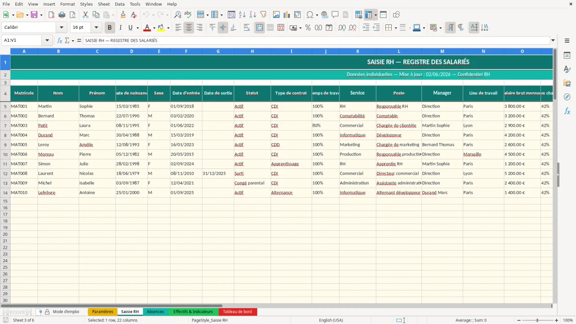Open the Borders dropdown arrow

(395, 28)
